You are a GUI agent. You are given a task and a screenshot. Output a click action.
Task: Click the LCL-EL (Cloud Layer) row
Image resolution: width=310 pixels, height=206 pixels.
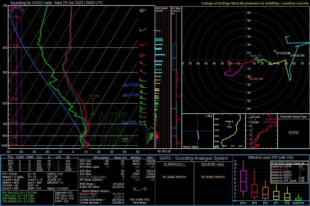pyautogui.click(x=117, y=177)
